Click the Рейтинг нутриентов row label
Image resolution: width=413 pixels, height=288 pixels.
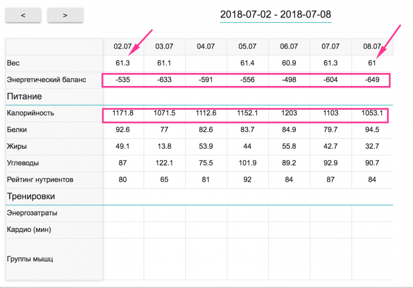point(40,179)
